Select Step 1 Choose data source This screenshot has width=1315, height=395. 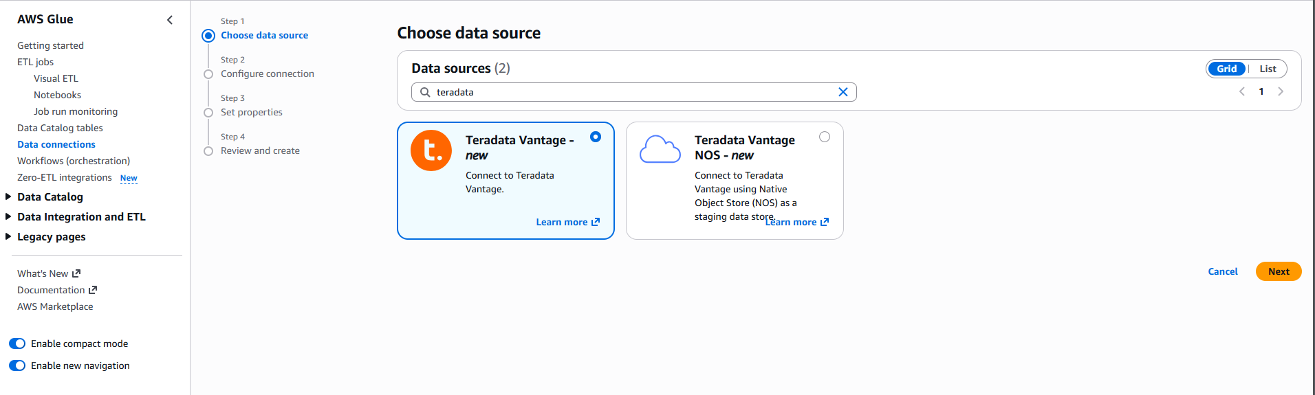[x=264, y=35]
